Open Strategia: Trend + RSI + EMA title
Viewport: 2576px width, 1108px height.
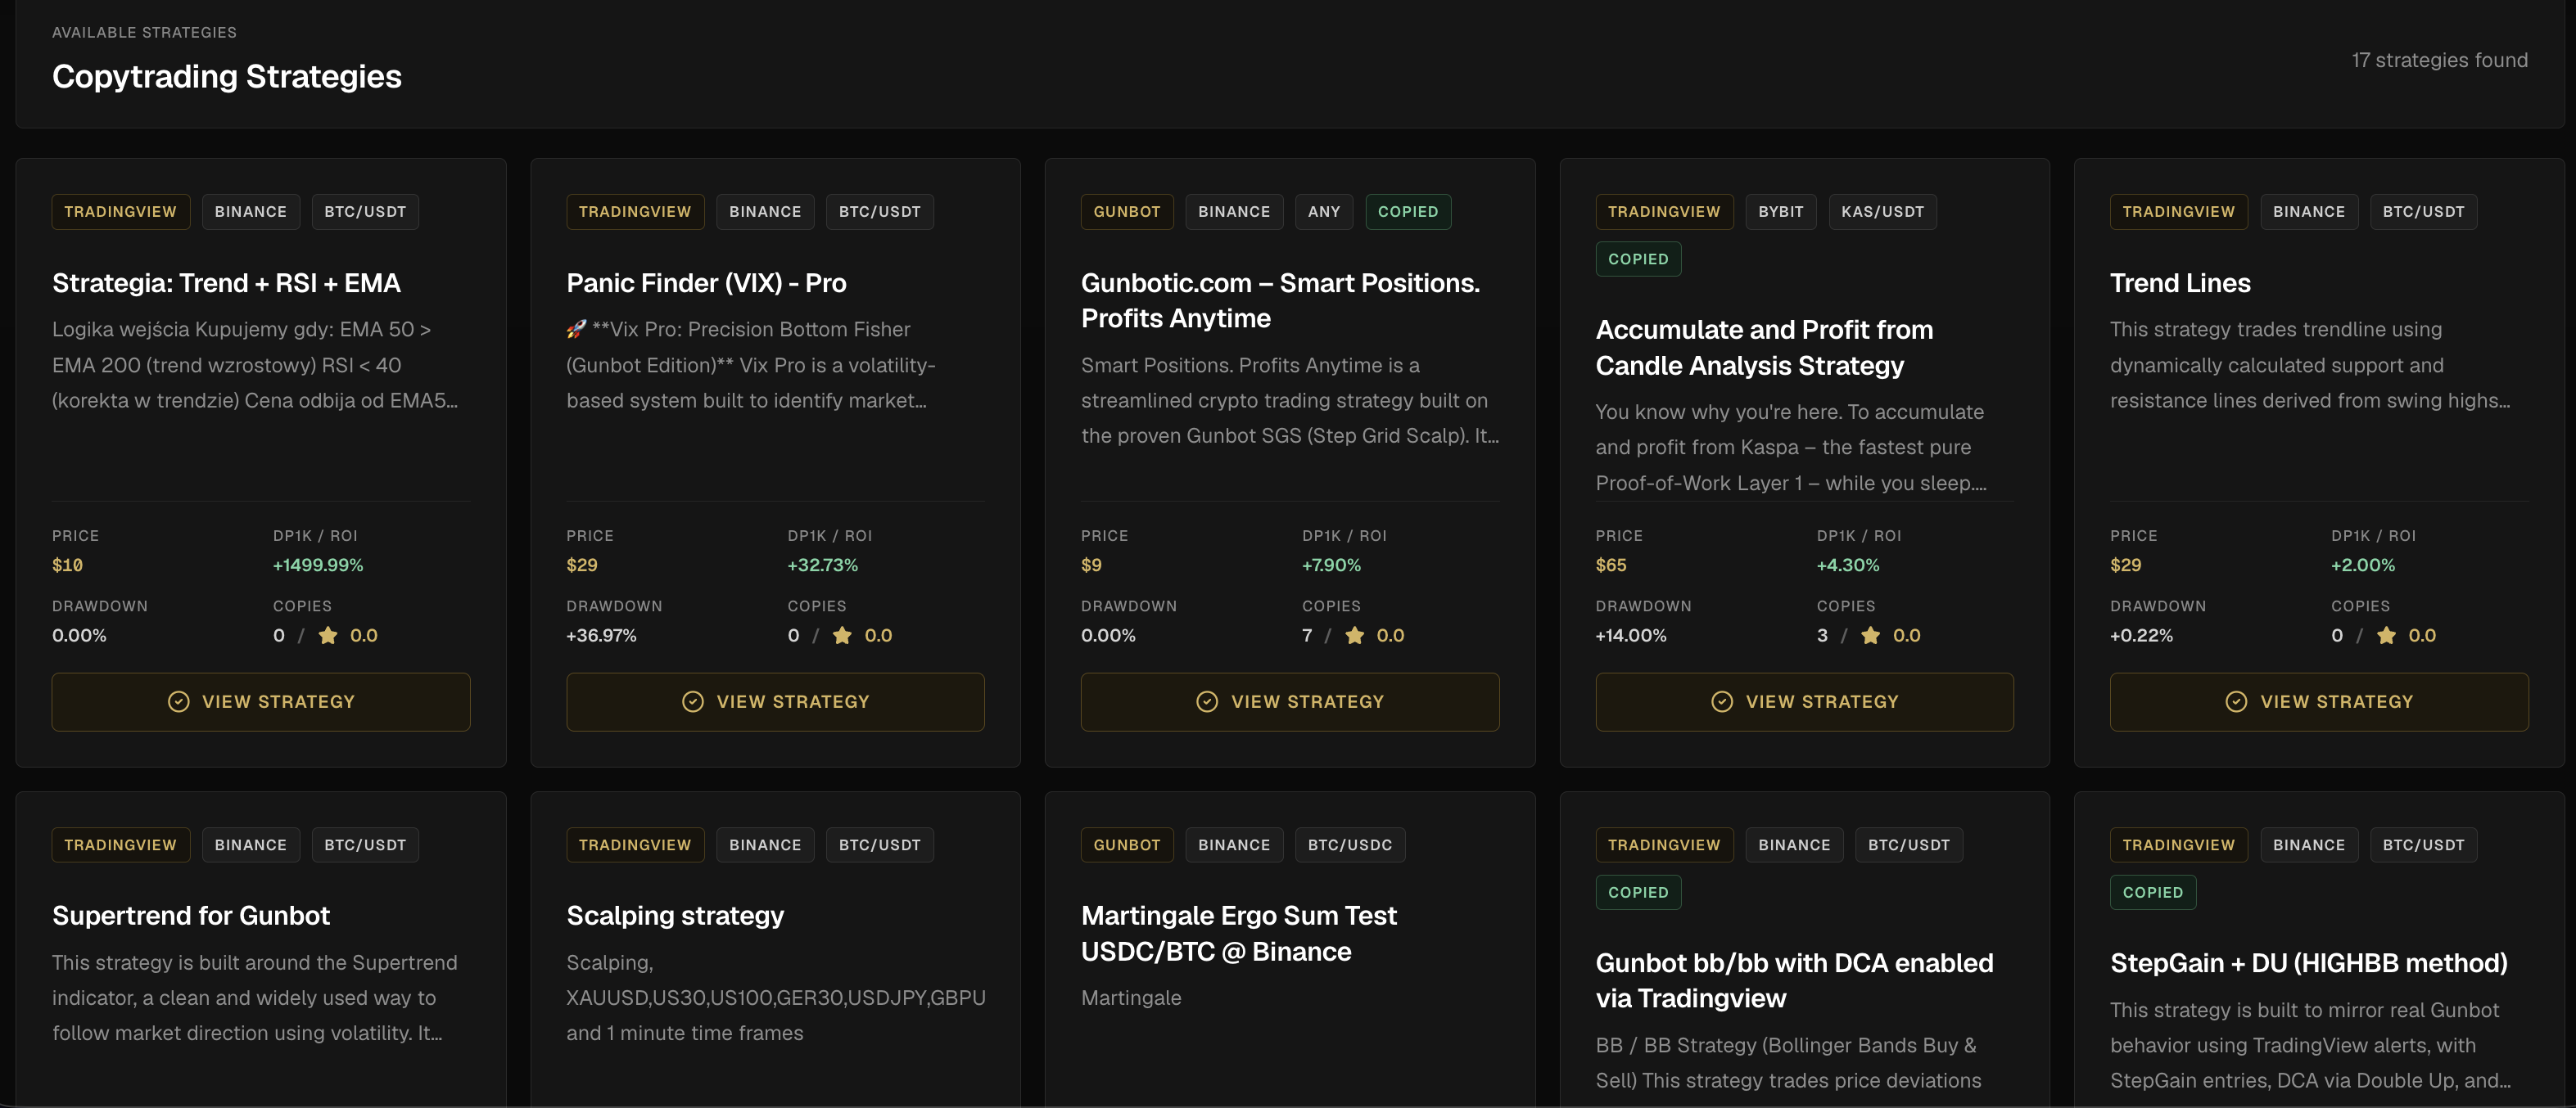pyautogui.click(x=226, y=283)
